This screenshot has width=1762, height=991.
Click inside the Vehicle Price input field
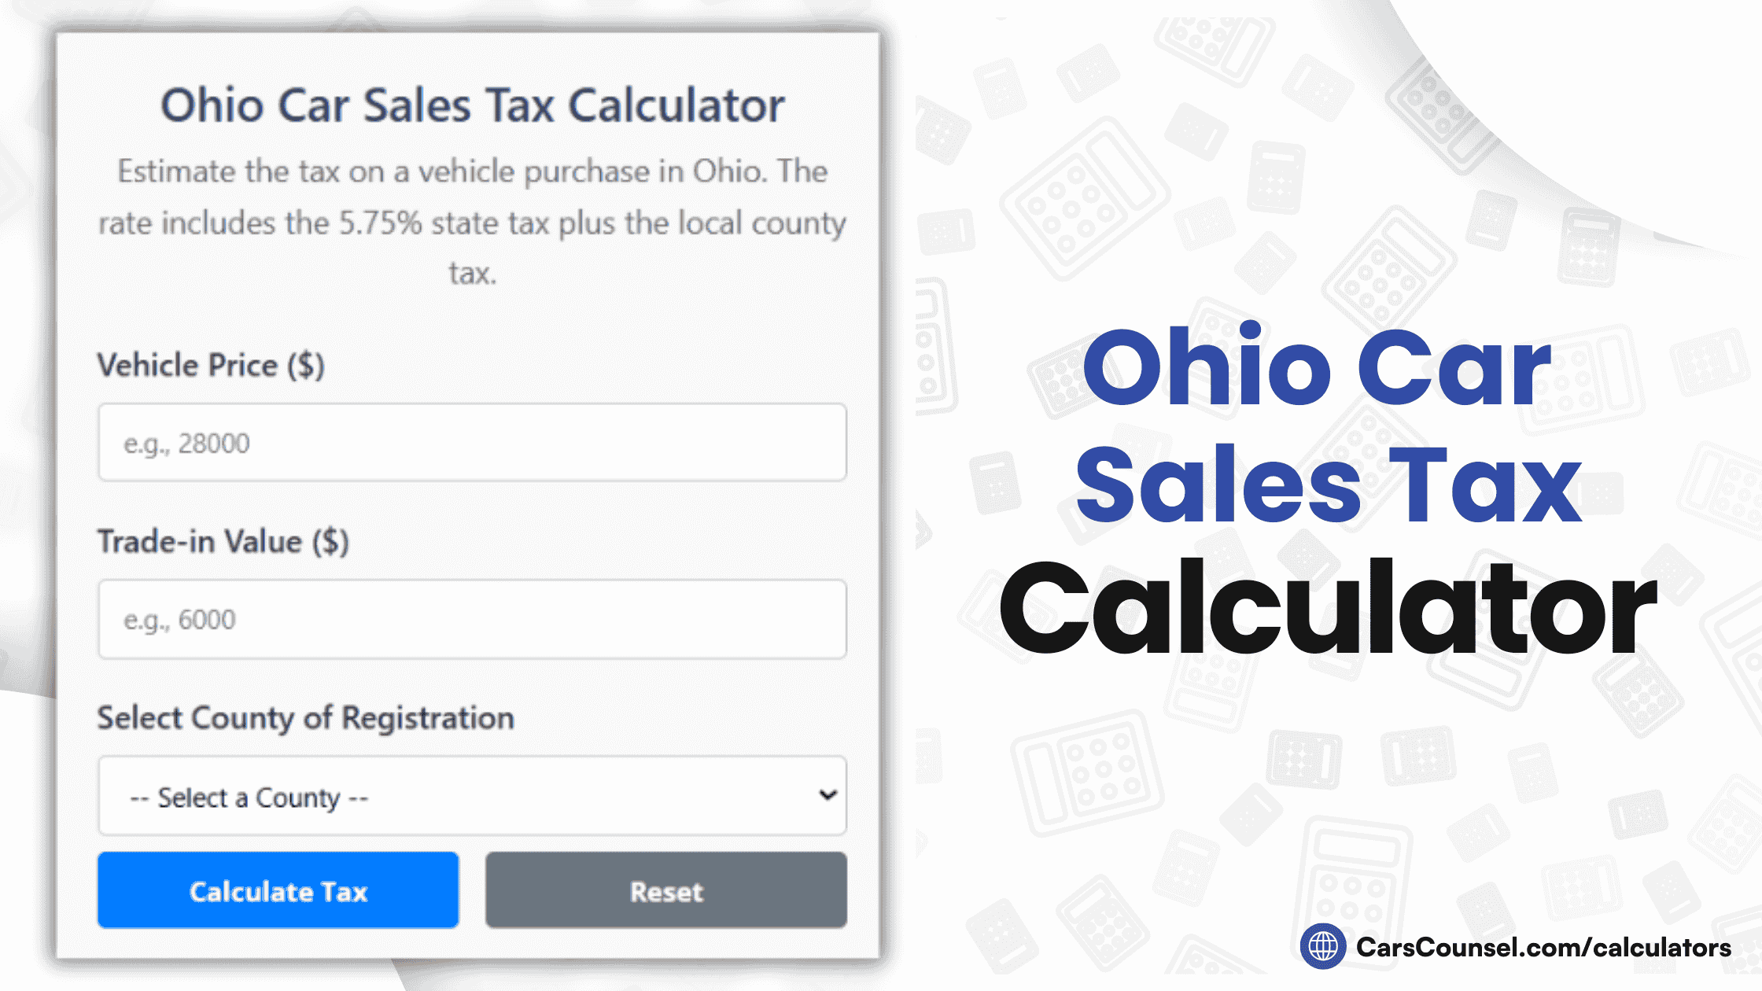(472, 442)
